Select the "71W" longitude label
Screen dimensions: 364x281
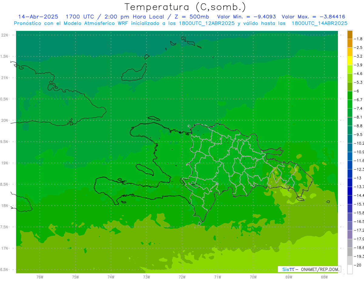pos(217,277)
